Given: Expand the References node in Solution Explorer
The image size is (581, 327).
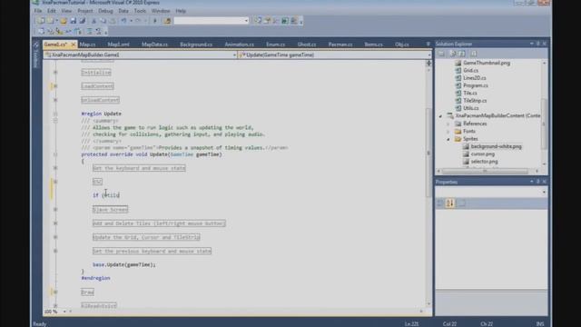Looking at the screenshot, I should pos(448,124).
